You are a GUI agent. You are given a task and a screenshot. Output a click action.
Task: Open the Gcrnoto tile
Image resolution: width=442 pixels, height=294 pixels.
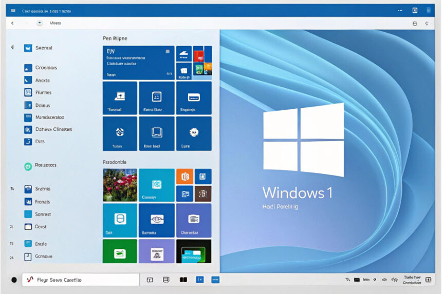pyautogui.click(x=156, y=220)
